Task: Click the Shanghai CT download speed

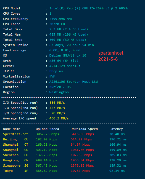Action: pyautogui.click(x=80, y=145)
